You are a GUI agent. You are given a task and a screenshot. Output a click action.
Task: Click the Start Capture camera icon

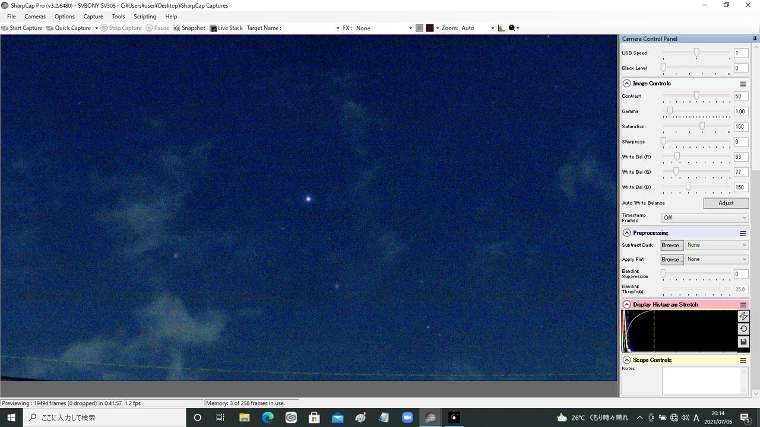click(5, 28)
